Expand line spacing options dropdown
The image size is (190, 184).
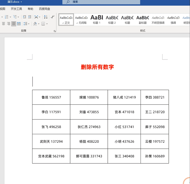click(29, 24)
